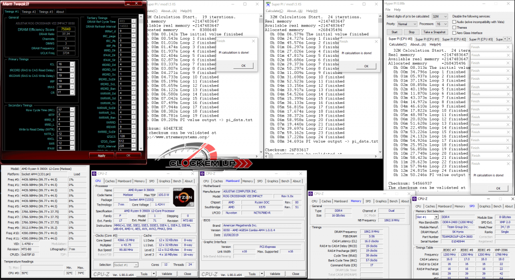515x280 pixels.
Task: Open the Caches tab in CPU-Z processor window
Action: [110, 181]
